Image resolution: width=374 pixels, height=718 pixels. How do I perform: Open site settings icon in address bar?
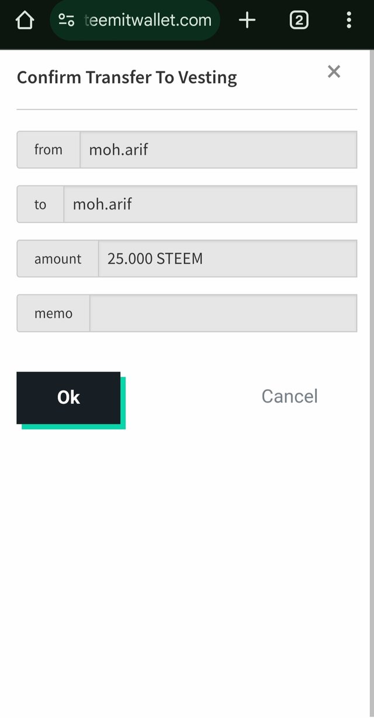[x=67, y=20]
